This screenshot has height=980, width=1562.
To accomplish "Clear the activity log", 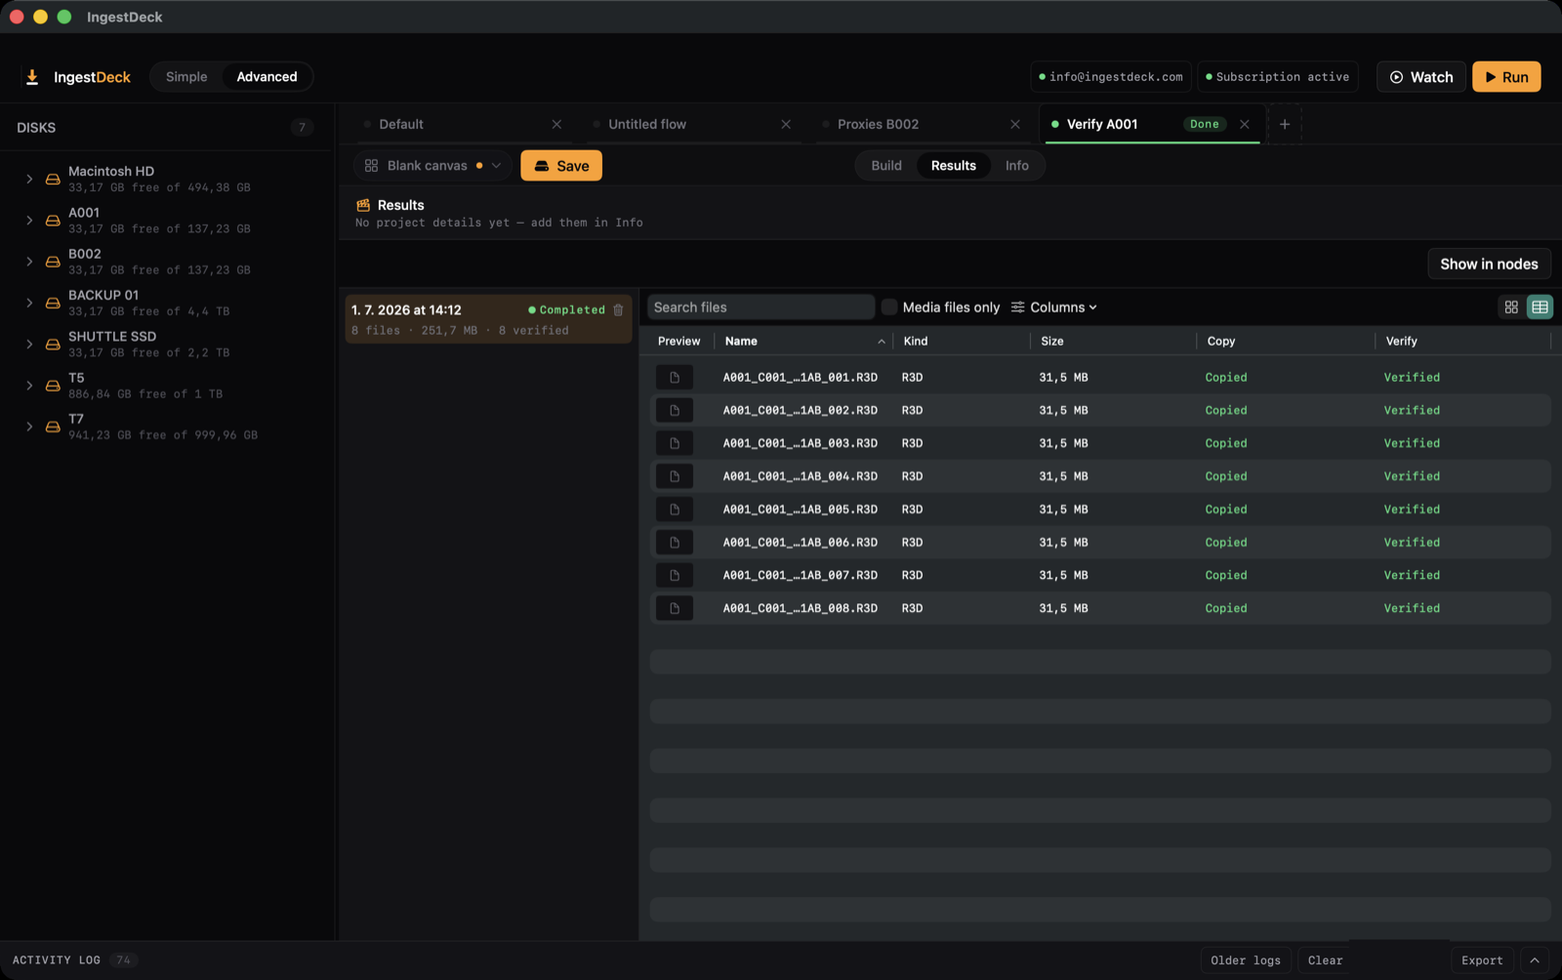I will tap(1325, 960).
